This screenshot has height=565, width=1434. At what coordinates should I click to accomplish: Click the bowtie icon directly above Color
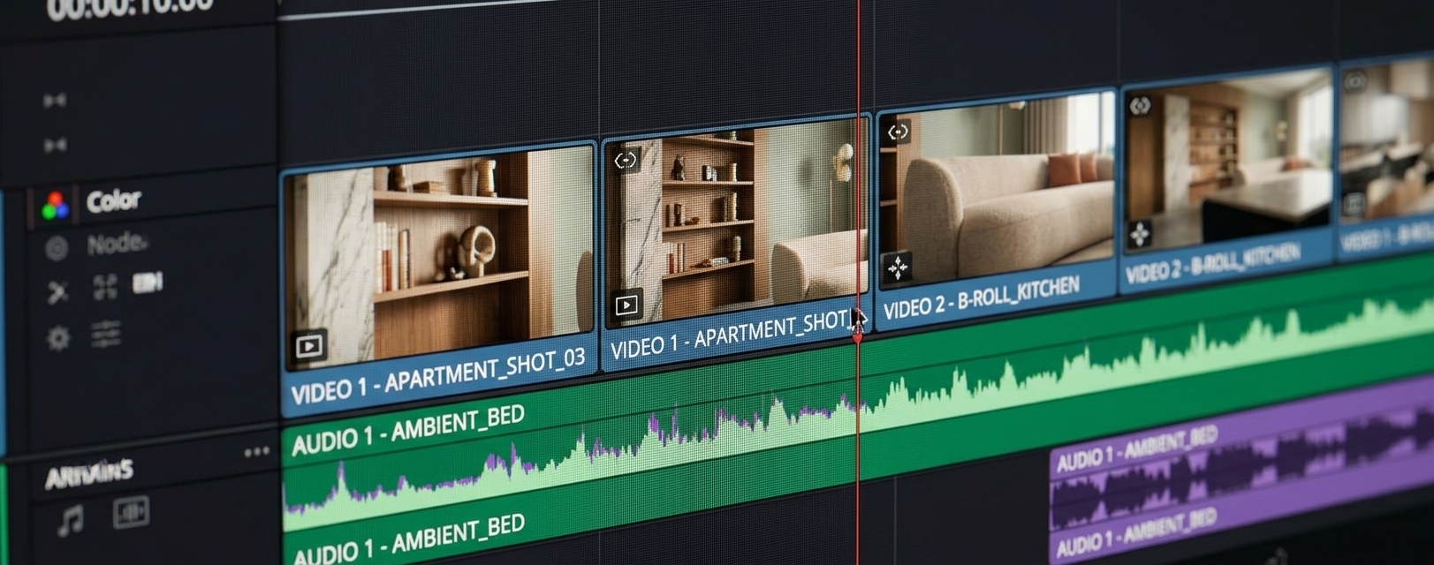[55, 144]
